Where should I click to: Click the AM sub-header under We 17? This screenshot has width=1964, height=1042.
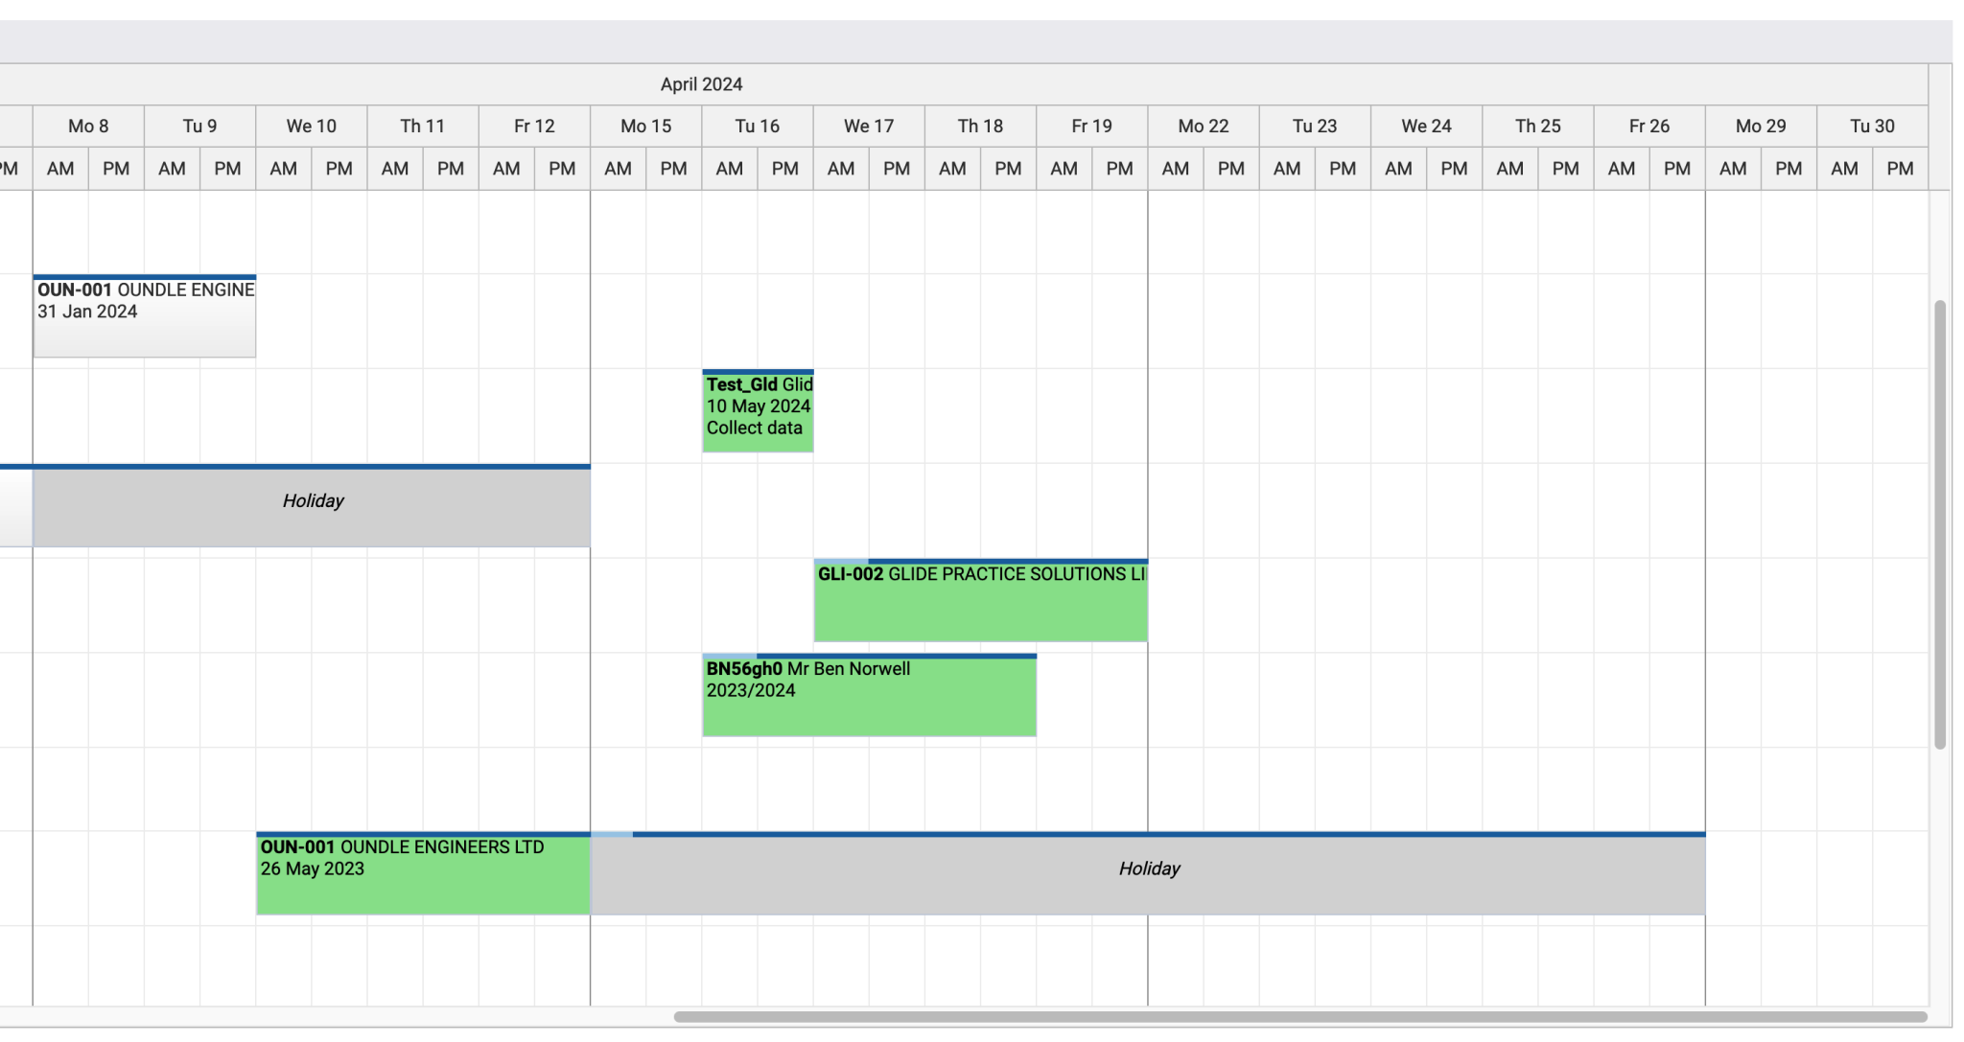click(840, 168)
